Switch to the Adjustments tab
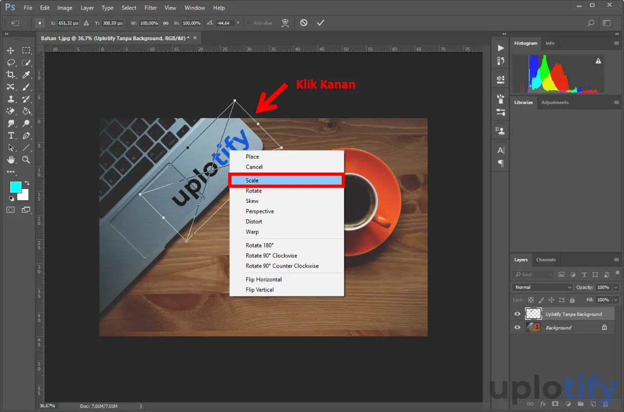This screenshot has height=412, width=624. [555, 102]
